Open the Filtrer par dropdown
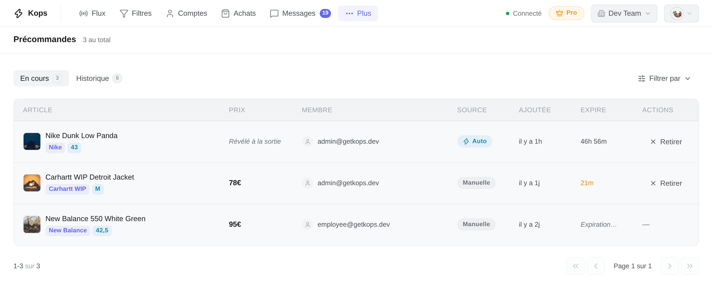This screenshot has width=718, height=289. [664, 78]
